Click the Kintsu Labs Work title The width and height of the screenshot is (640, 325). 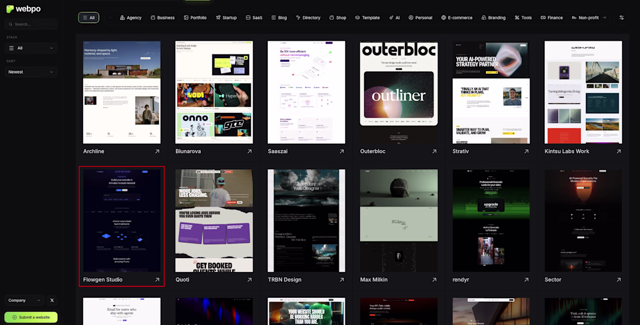pos(567,151)
